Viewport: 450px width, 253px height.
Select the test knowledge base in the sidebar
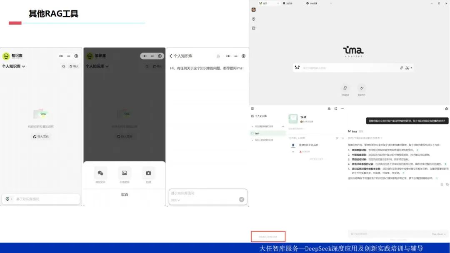268,133
